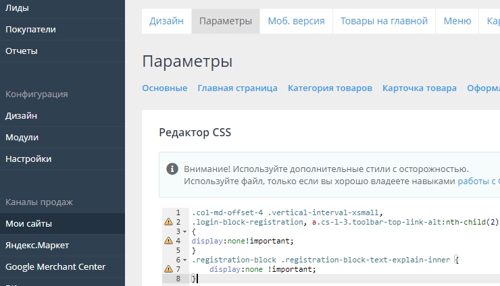Click the warning icon on line 2
The height and width of the screenshot is (286, 500).
tap(168, 222)
